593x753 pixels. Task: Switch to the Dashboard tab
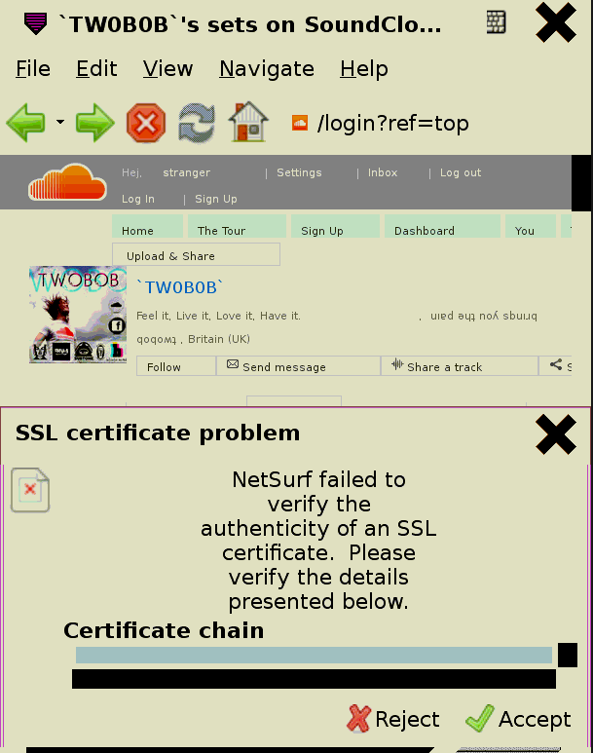click(442, 226)
